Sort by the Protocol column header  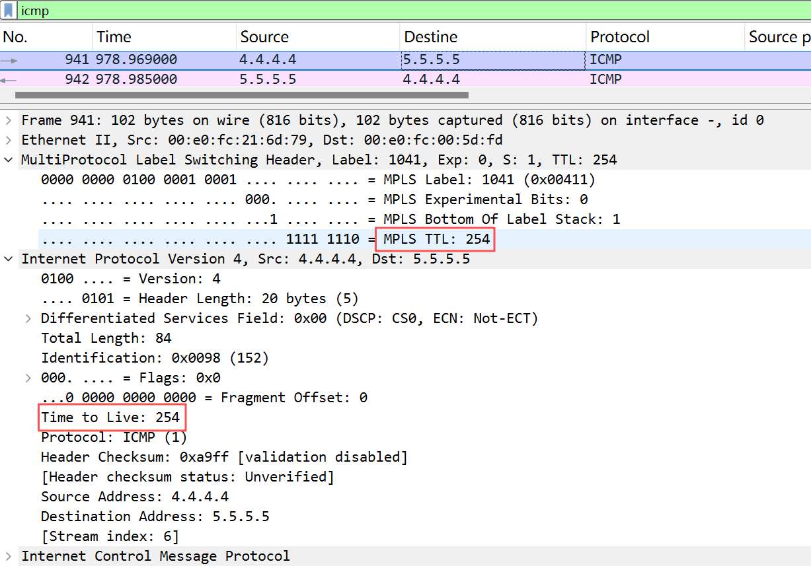point(666,37)
